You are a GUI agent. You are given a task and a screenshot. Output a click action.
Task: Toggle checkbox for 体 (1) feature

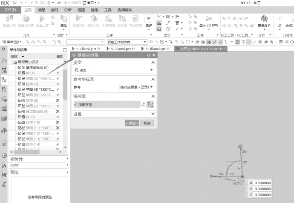point(20,73)
